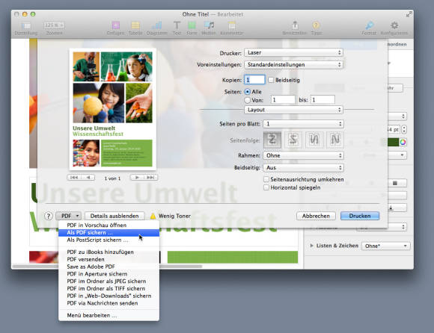Choose Menü bearbeiten menu item
This screenshot has width=434, height=333.
point(109,315)
